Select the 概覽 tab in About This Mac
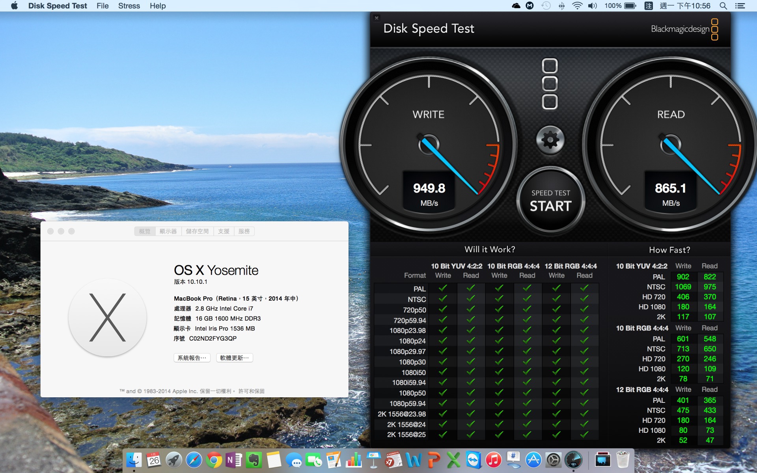This screenshot has height=473, width=757. pyautogui.click(x=145, y=231)
